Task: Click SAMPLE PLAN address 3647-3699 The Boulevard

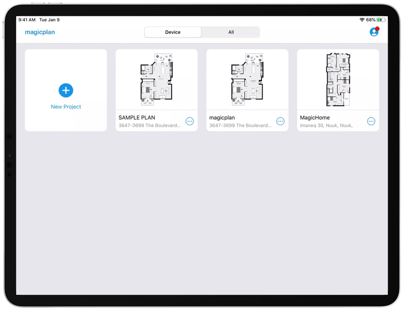Action: [x=149, y=126]
